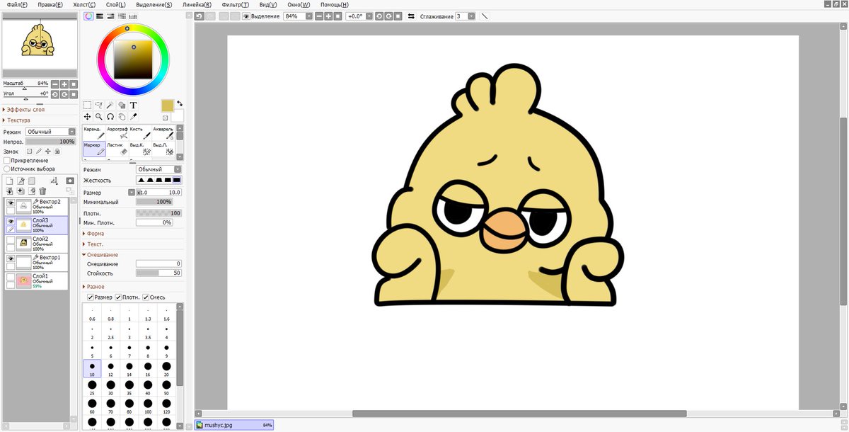Swap foreground and background colors

pos(180,103)
